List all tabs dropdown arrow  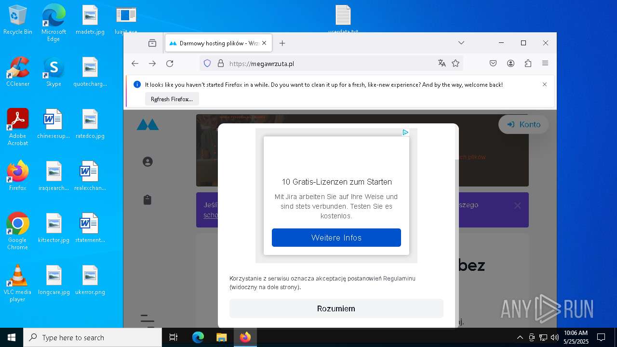pyautogui.click(x=461, y=43)
